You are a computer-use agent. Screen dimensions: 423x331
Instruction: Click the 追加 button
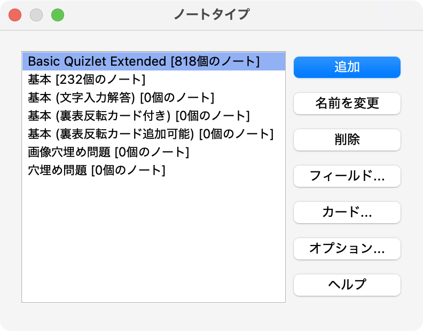347,67
